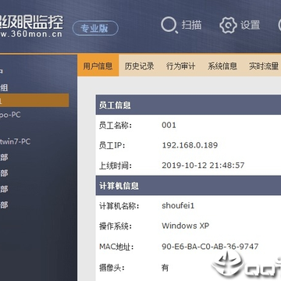Click the 操作系统 label
This screenshot has height=281, width=281.
coord(116,226)
